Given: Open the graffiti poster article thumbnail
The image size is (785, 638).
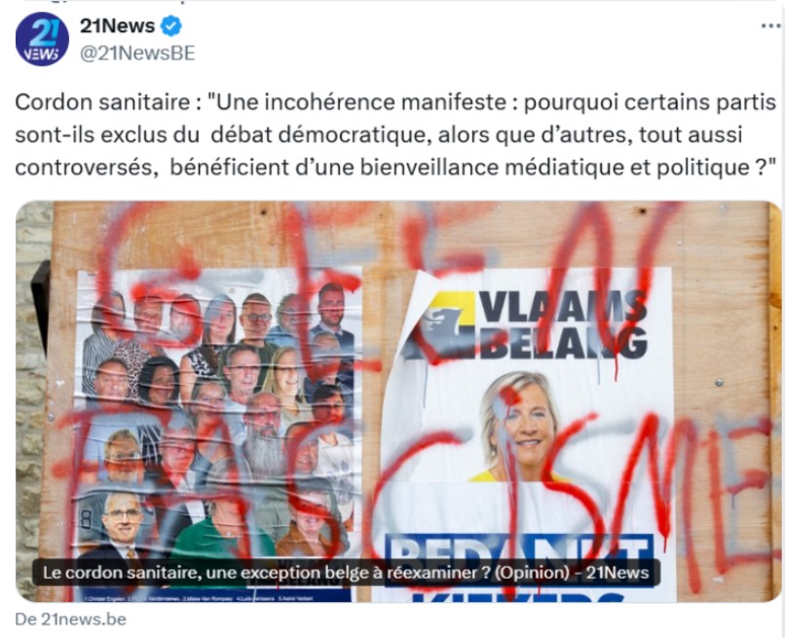Looking at the screenshot, I should [x=398, y=401].
